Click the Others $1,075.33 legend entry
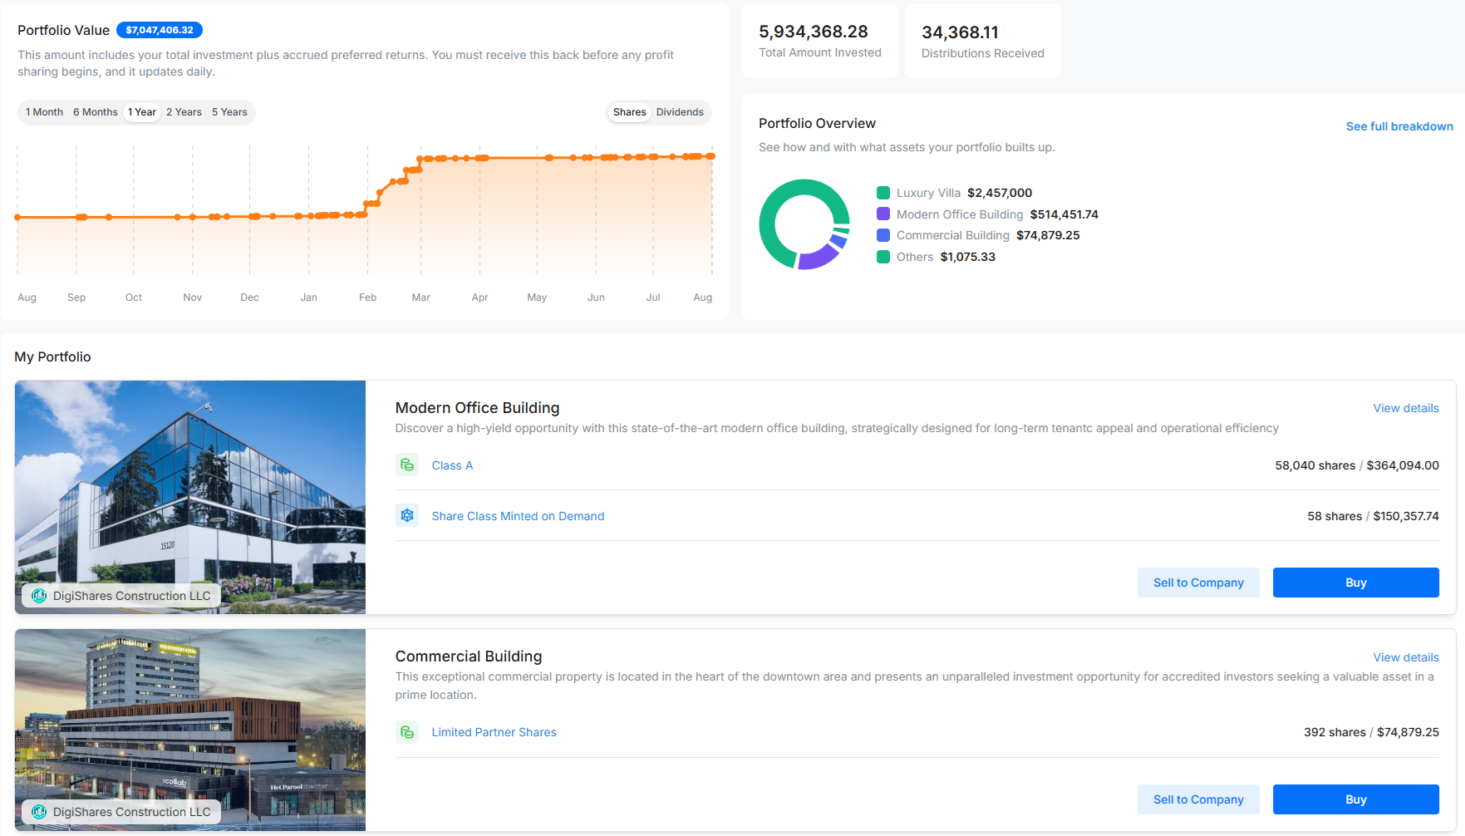 click(x=937, y=257)
